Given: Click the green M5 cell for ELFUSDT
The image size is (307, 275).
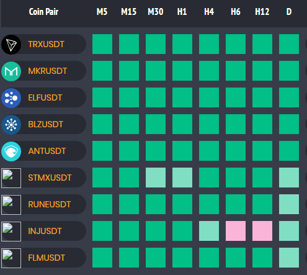Looking at the screenshot, I should pyautogui.click(x=102, y=97).
